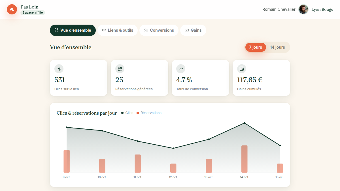Switch to the Liens & outils tab
This screenshot has height=191, width=340.
[118, 30]
